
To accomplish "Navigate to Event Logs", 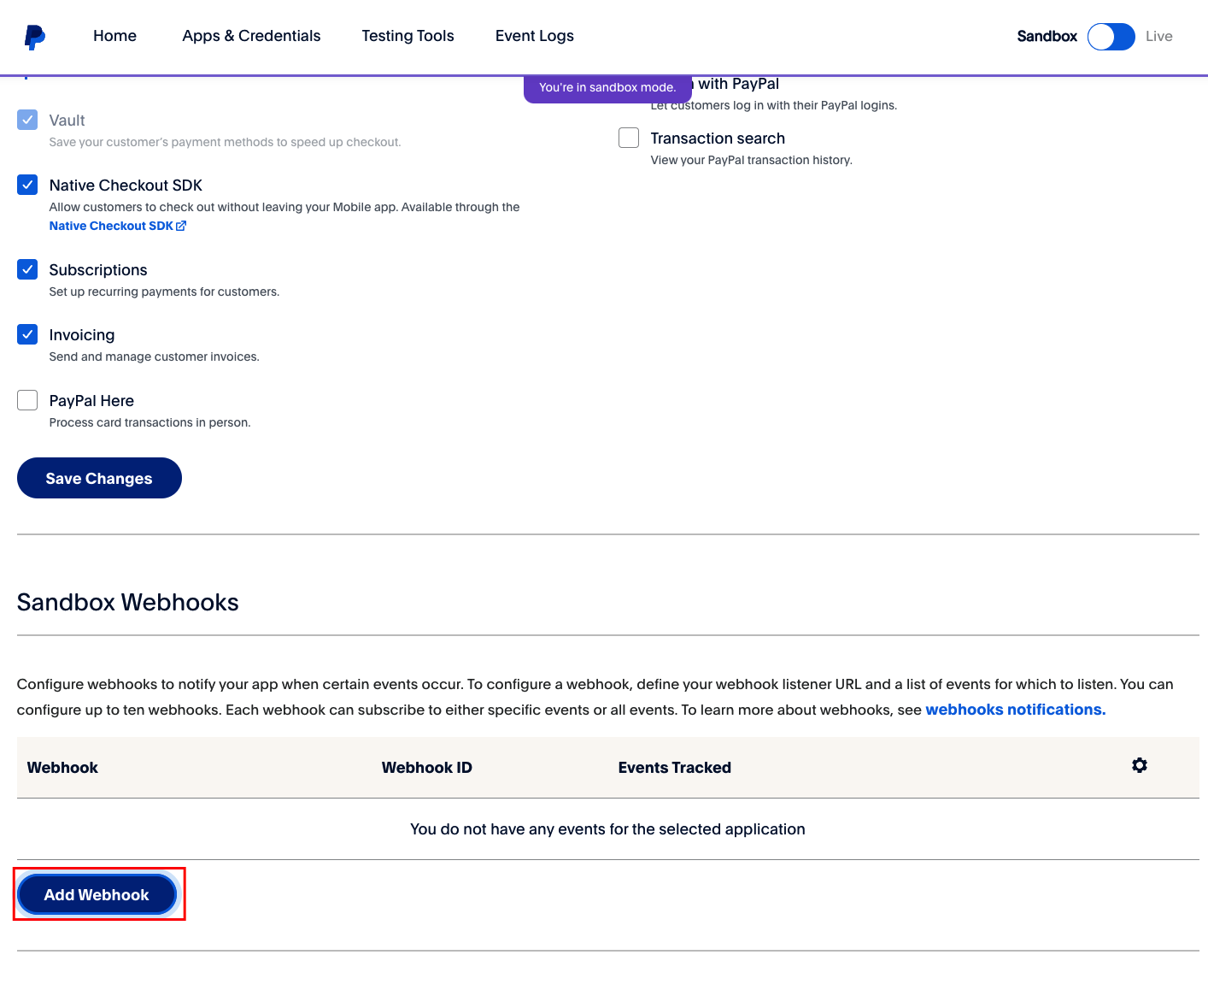I will point(534,36).
